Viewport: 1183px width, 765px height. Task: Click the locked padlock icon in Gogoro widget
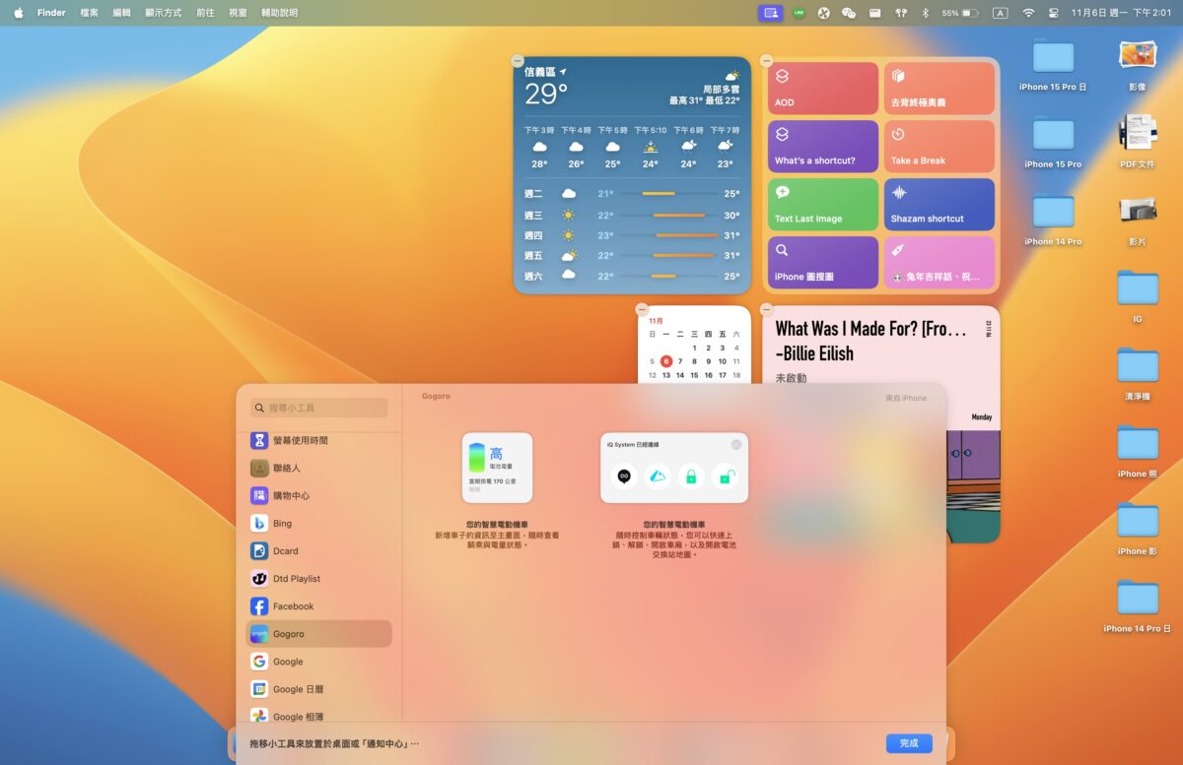pos(691,478)
